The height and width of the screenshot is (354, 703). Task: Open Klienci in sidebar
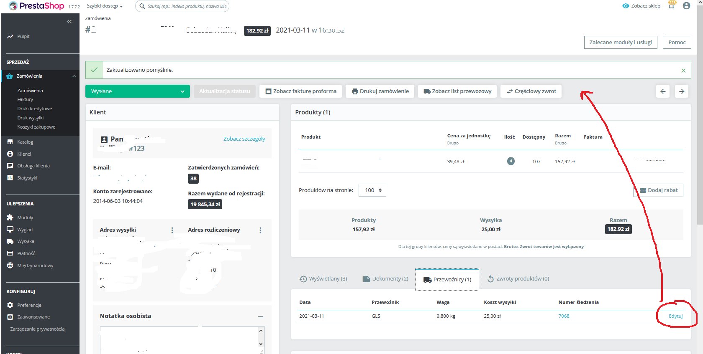tap(24, 154)
